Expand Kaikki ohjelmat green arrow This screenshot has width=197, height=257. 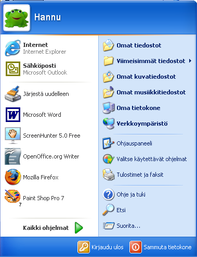click(79, 228)
